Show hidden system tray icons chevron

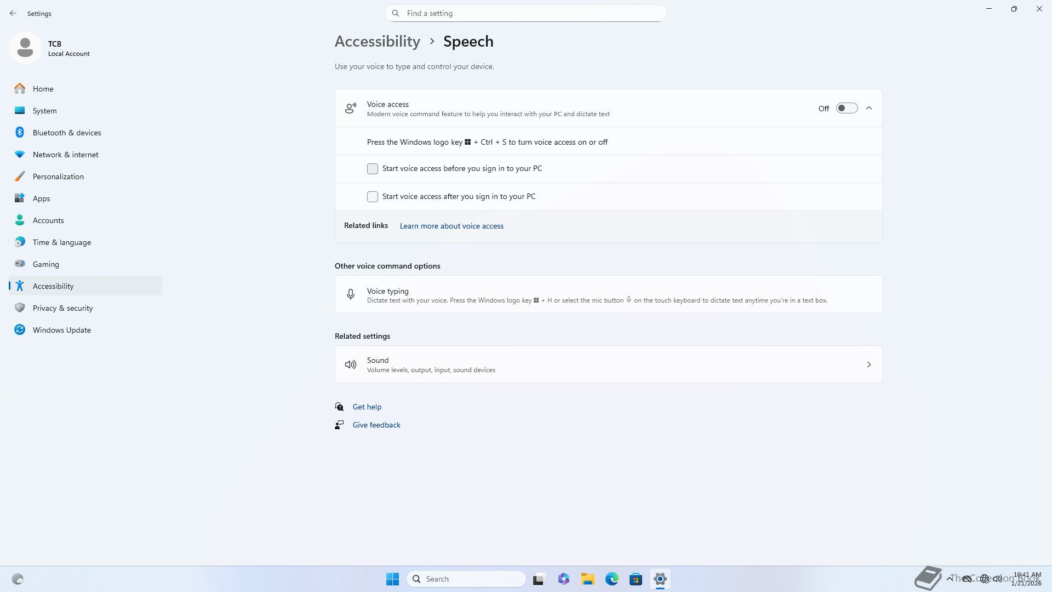pyautogui.click(x=950, y=579)
